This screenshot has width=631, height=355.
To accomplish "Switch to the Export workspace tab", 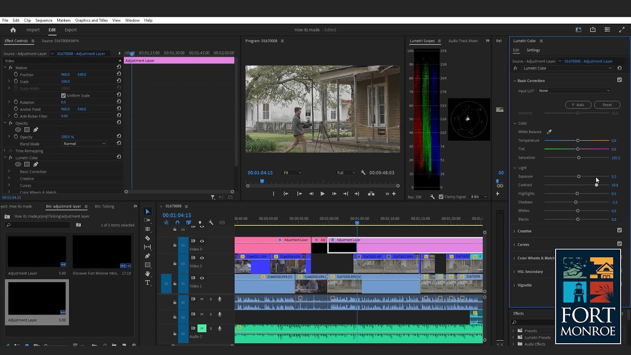I will pos(70,30).
